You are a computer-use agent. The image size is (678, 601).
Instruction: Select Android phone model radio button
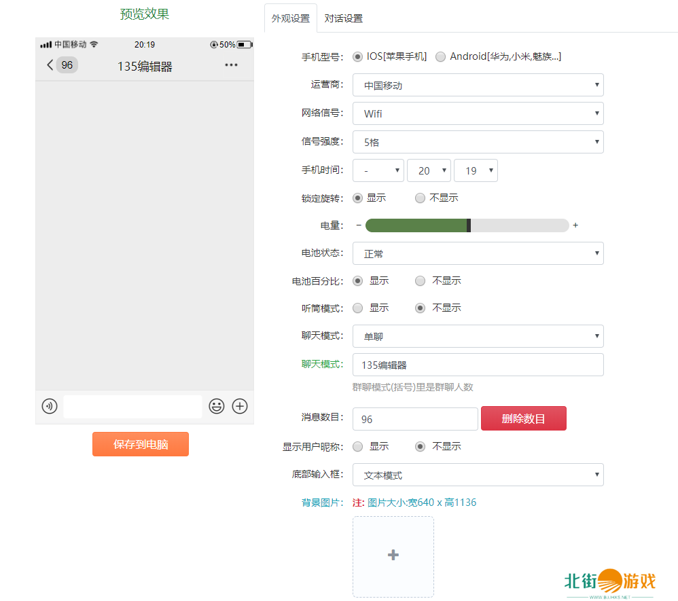pyautogui.click(x=441, y=56)
